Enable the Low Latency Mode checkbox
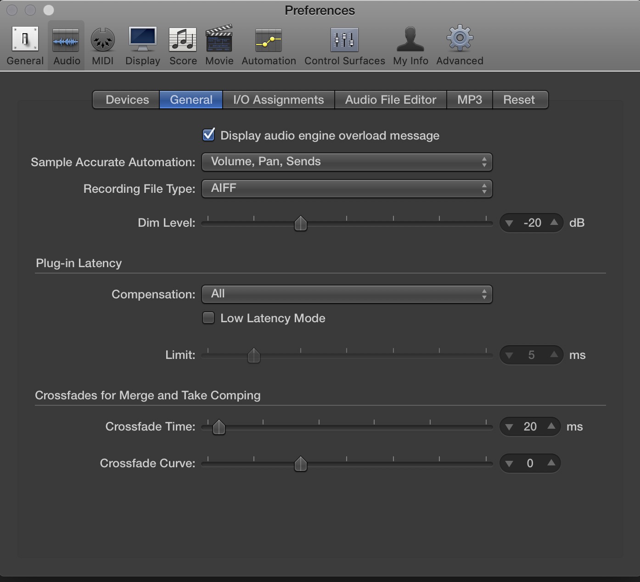 (x=208, y=318)
